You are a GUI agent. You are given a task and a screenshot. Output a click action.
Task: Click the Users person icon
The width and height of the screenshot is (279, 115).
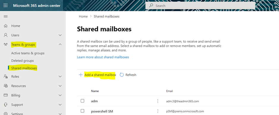point(6,35)
